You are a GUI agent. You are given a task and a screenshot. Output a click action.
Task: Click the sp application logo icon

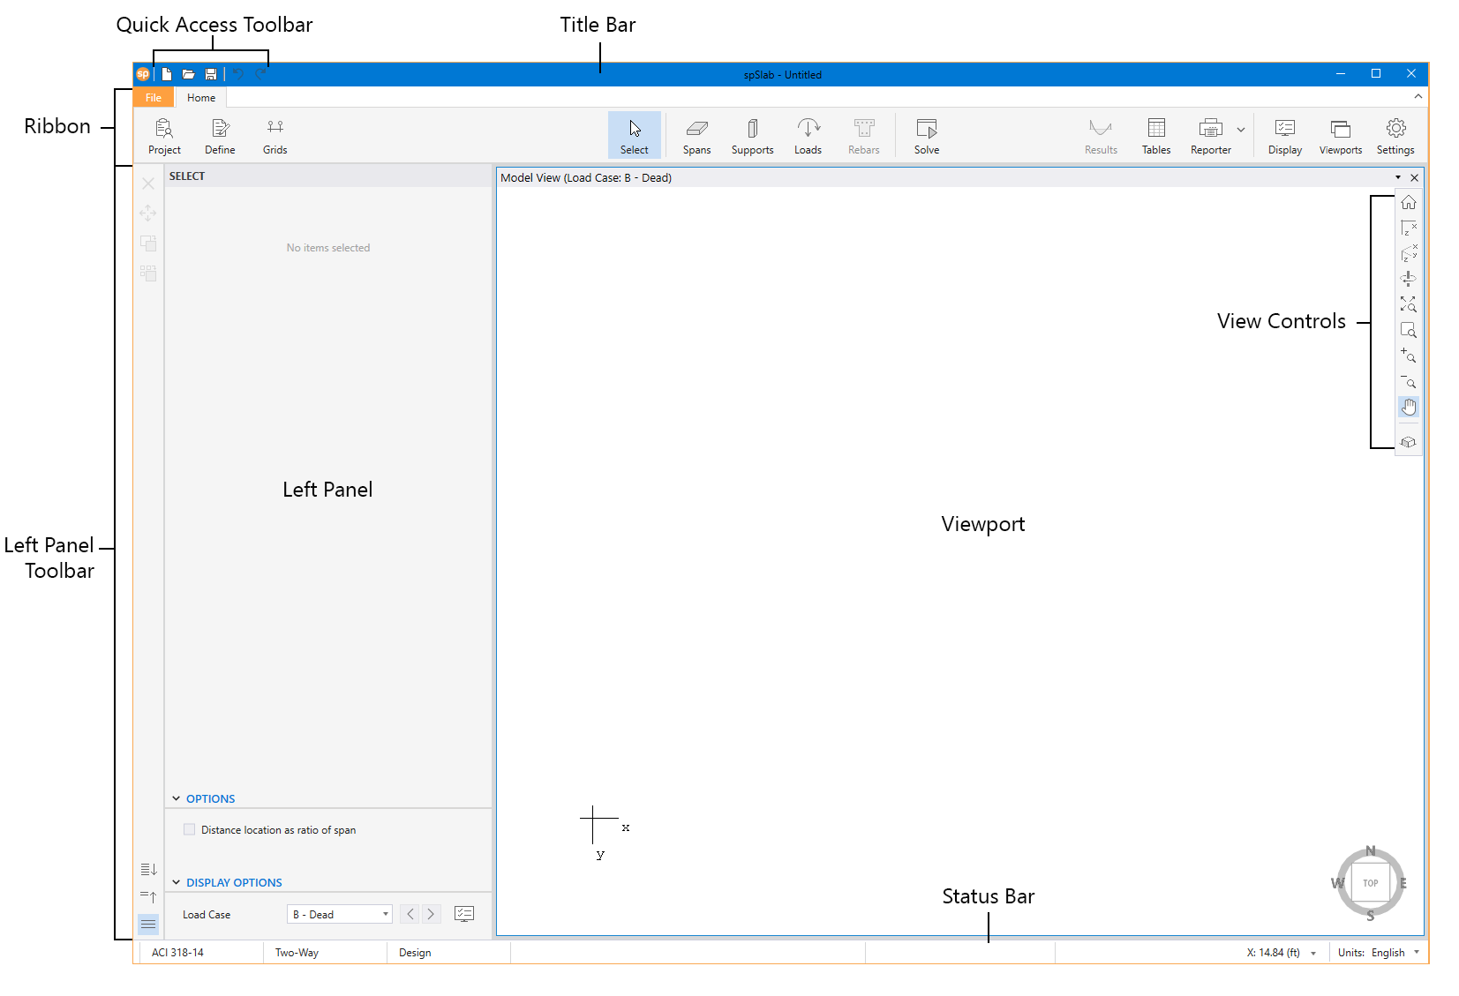(143, 74)
